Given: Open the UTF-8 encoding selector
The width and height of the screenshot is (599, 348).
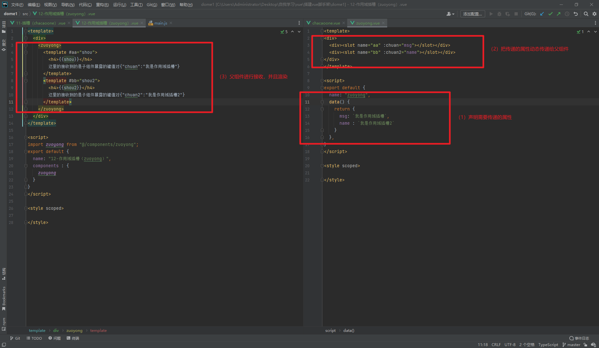Looking at the screenshot, I should tap(510, 345).
